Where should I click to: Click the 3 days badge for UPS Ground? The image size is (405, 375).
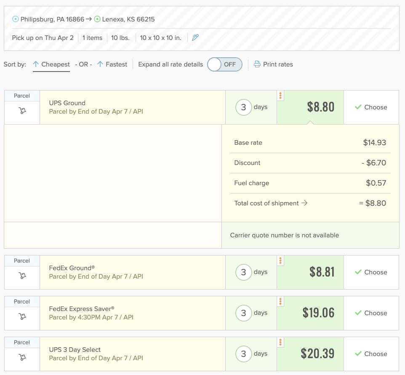pos(251,107)
